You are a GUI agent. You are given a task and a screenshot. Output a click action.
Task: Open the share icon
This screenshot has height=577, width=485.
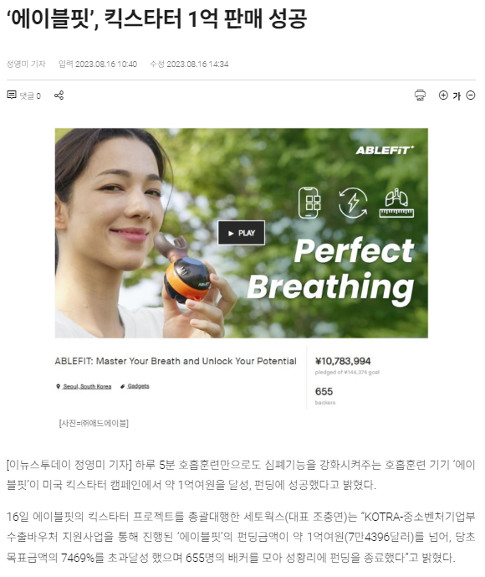pos(59,95)
